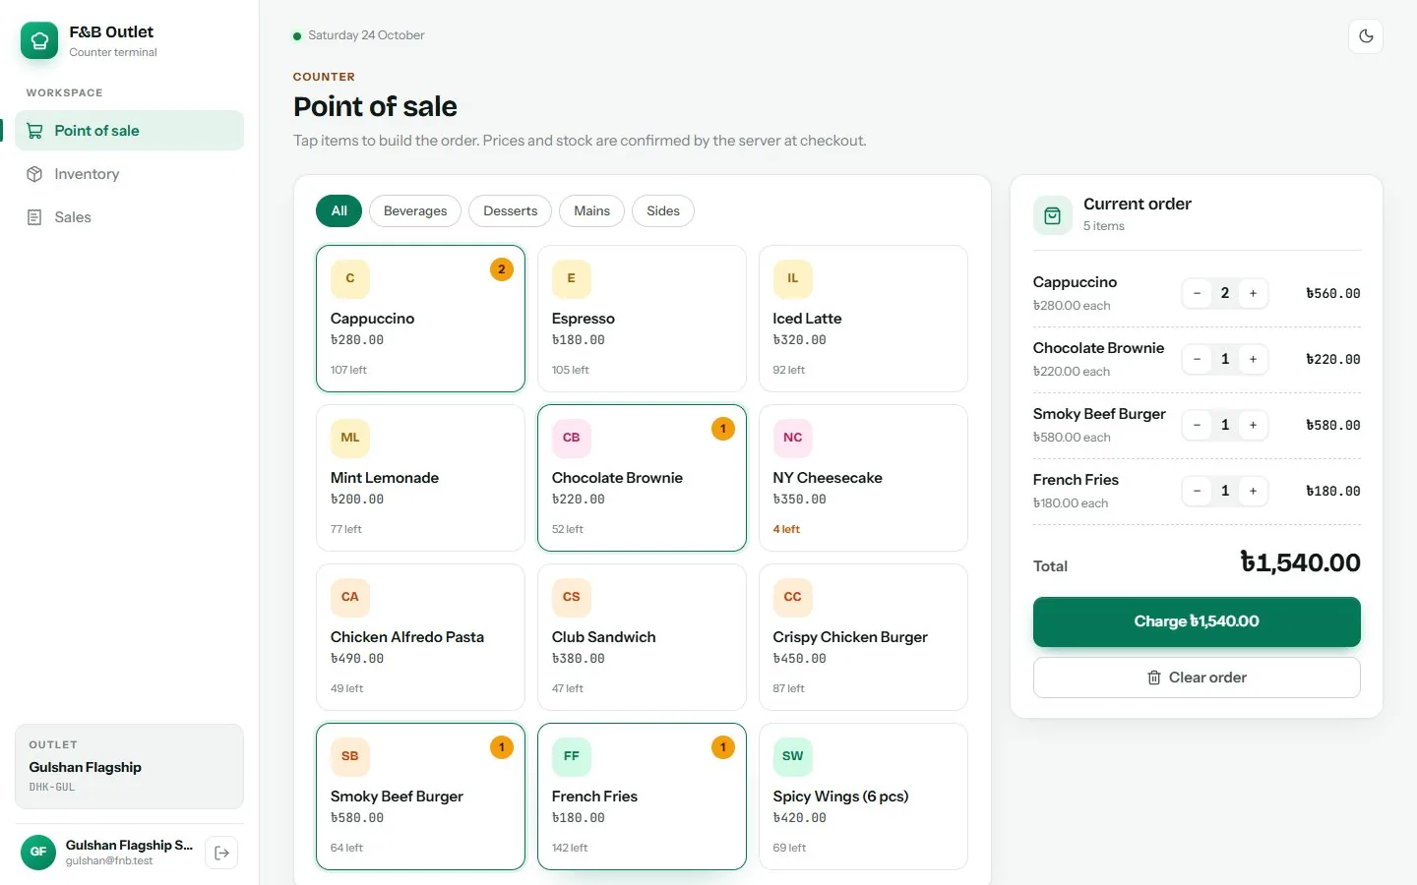Screen dimensions: 1417x885
Task: Add an Espresso to the order
Action: coord(642,319)
